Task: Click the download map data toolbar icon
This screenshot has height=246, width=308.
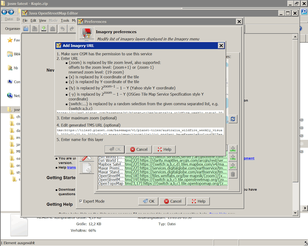Action: coord(44,29)
